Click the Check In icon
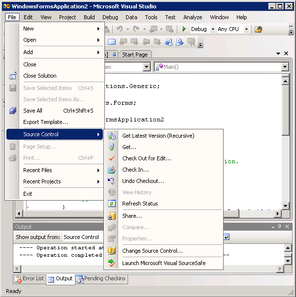 pos(112,170)
